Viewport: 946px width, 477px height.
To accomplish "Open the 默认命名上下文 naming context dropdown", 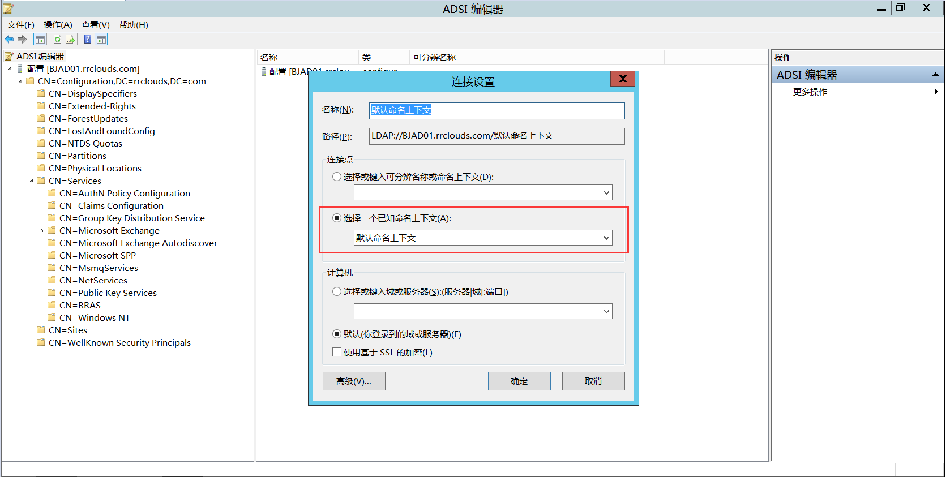I will point(606,238).
